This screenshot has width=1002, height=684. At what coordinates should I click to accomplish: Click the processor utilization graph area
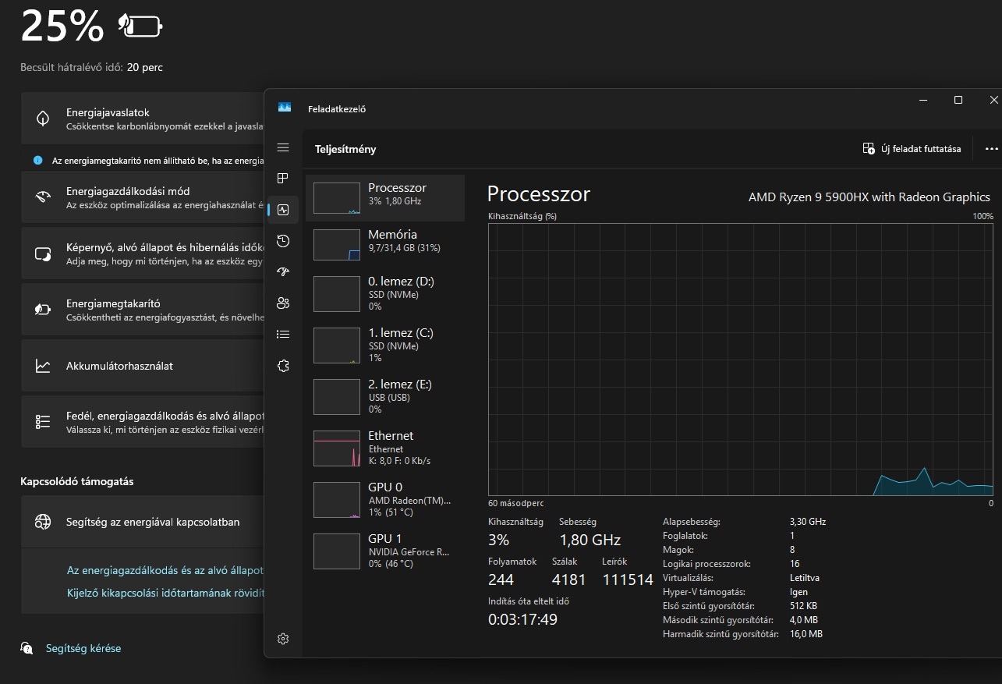point(740,359)
